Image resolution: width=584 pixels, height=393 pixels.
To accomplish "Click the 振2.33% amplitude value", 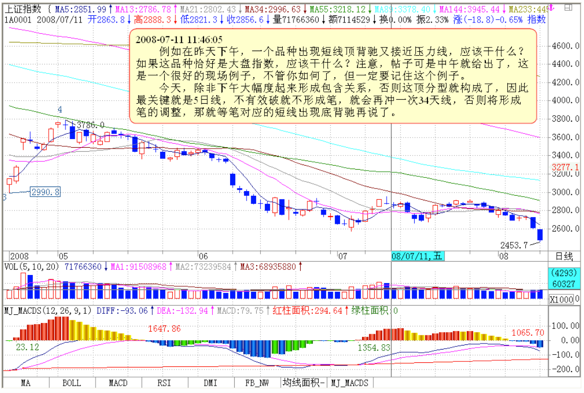I will (432, 19).
